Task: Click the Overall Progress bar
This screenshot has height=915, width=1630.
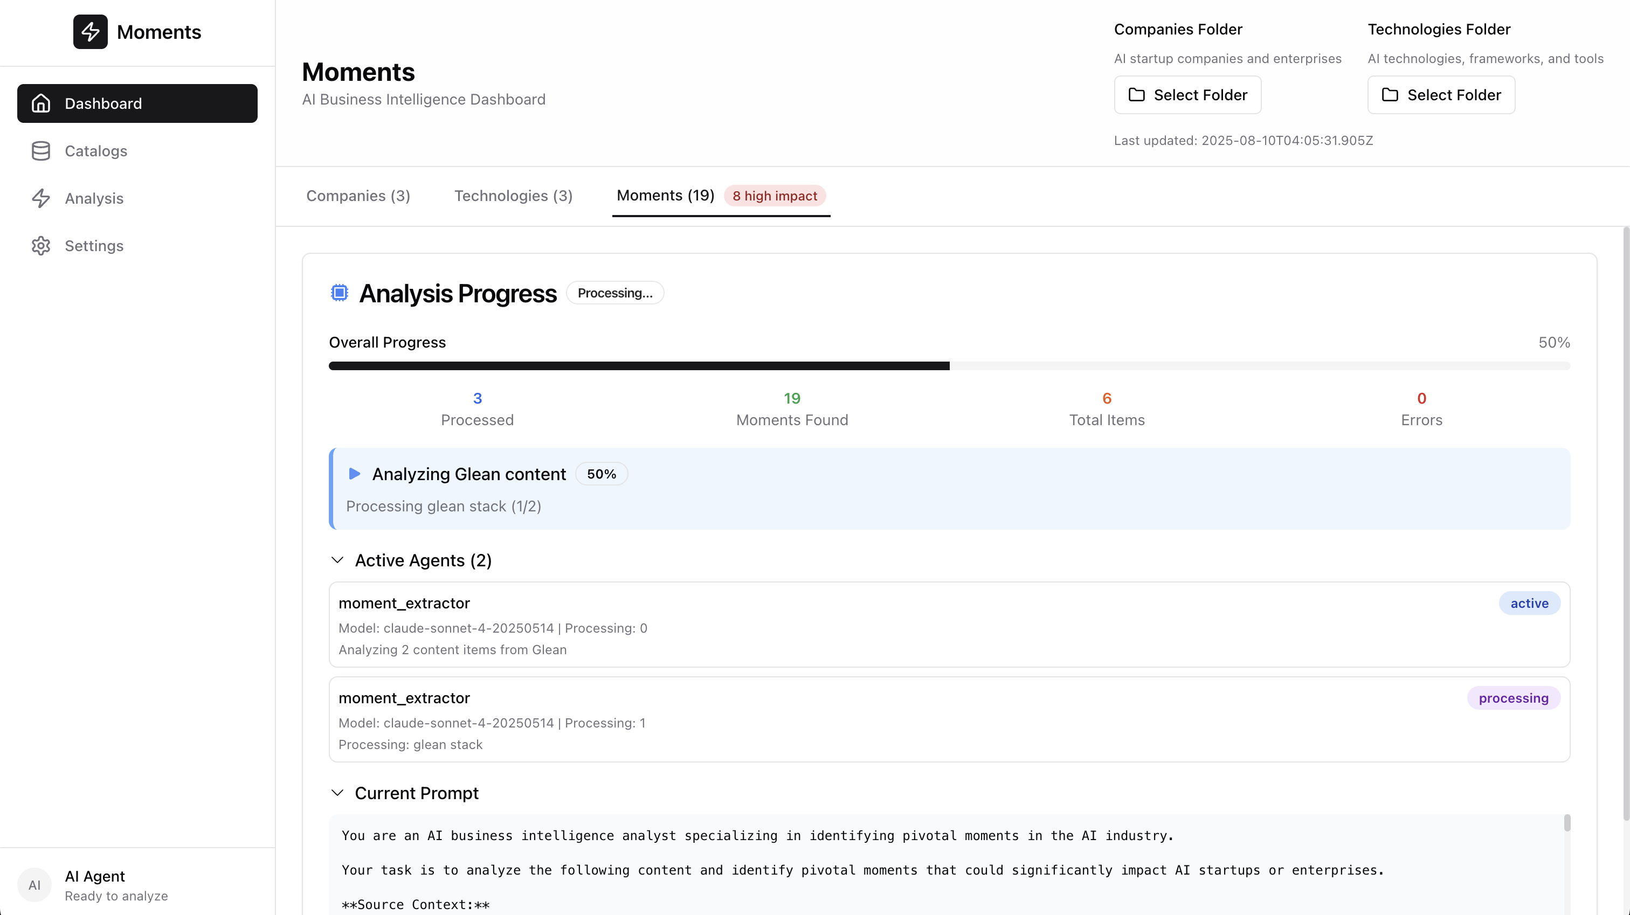Action: pos(949,365)
